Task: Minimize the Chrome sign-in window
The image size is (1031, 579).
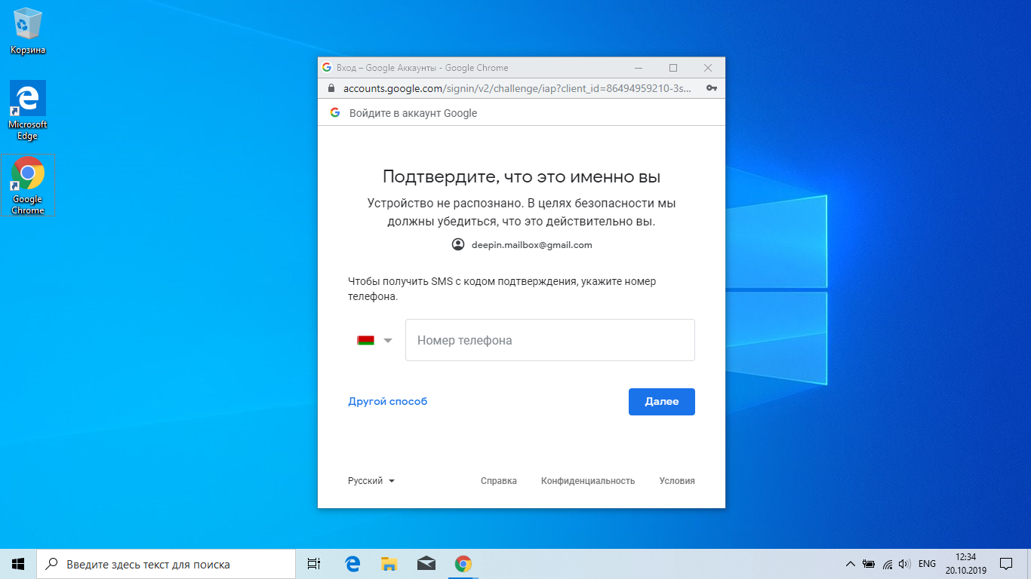Action: click(639, 68)
